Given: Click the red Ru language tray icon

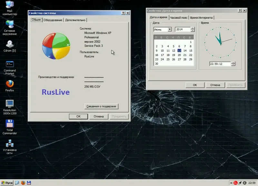Looking at the screenshot, I should point(236,183).
